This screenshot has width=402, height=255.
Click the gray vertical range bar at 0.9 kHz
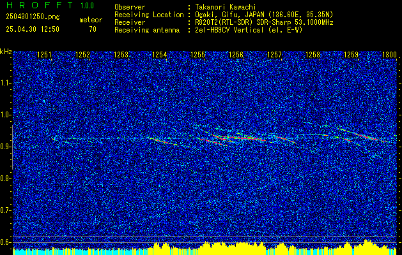click(x=12, y=147)
